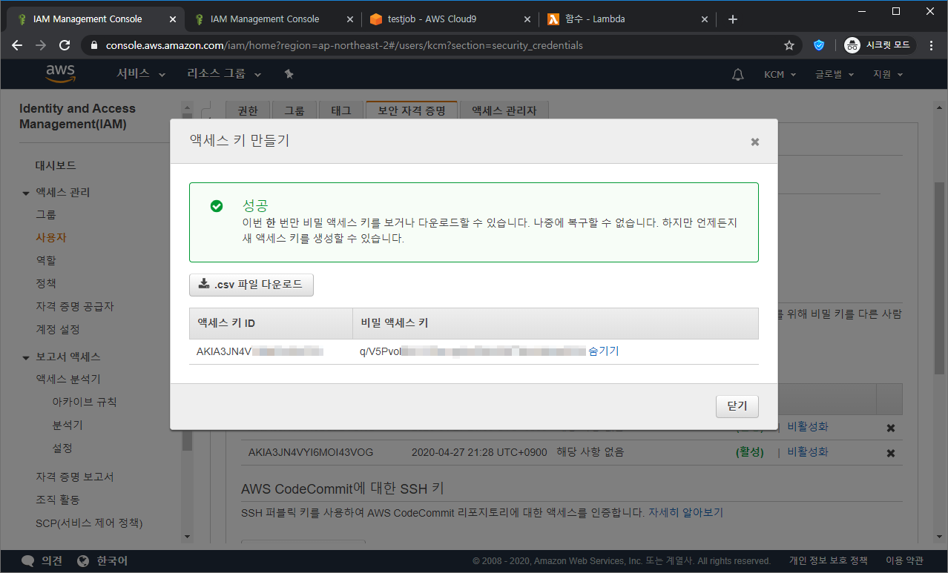948x573 pixels.
Task: Click sidebar scroll down arrow
Action: coord(187,537)
